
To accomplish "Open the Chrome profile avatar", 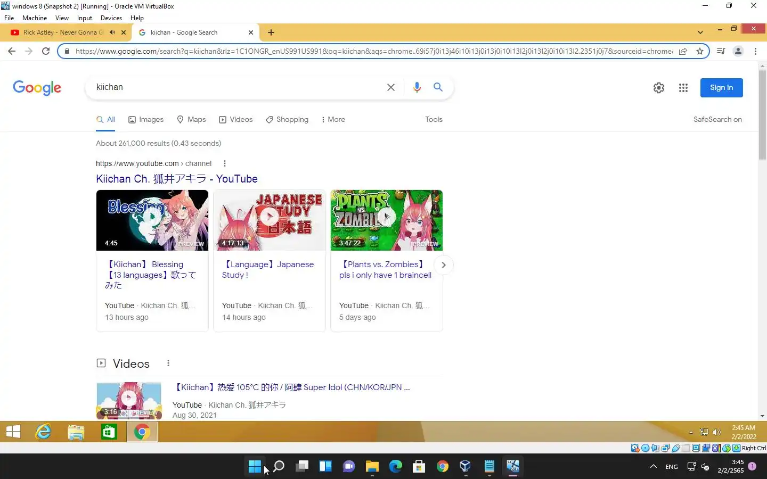I will (738, 51).
